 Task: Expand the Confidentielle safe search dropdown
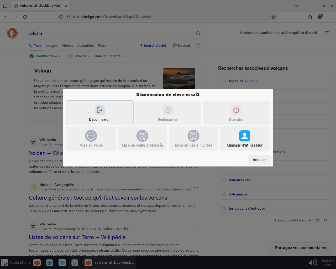45,56
